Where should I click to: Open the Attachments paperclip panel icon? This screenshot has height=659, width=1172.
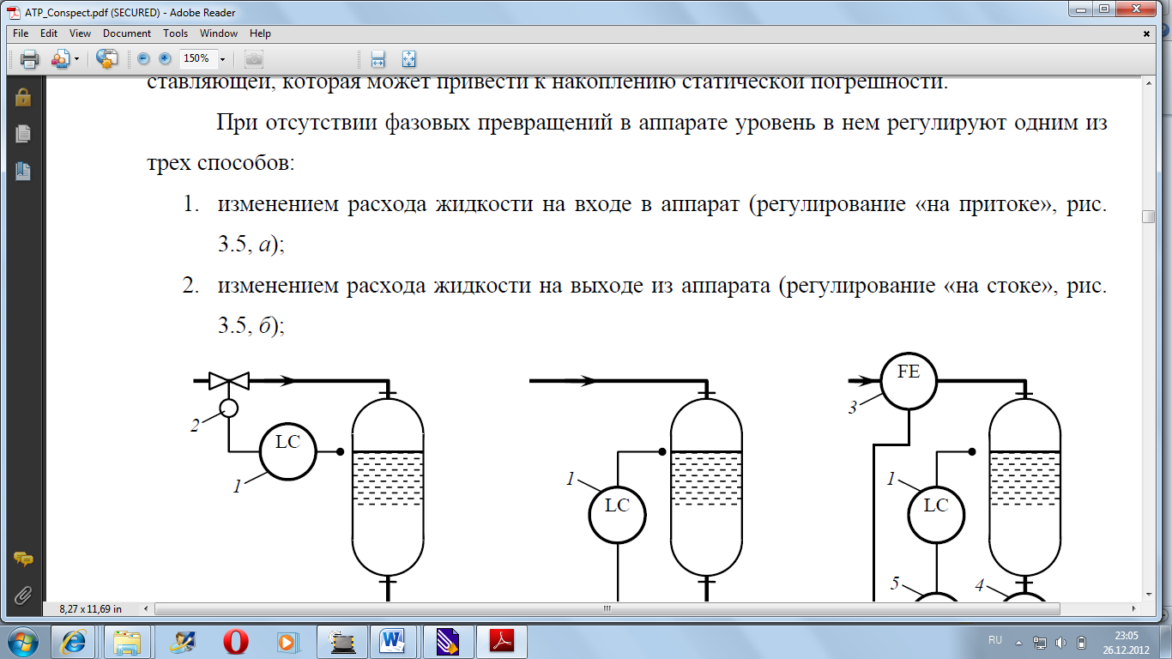pyautogui.click(x=23, y=595)
